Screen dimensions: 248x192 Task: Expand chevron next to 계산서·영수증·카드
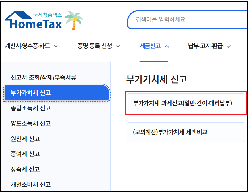(x=56, y=46)
